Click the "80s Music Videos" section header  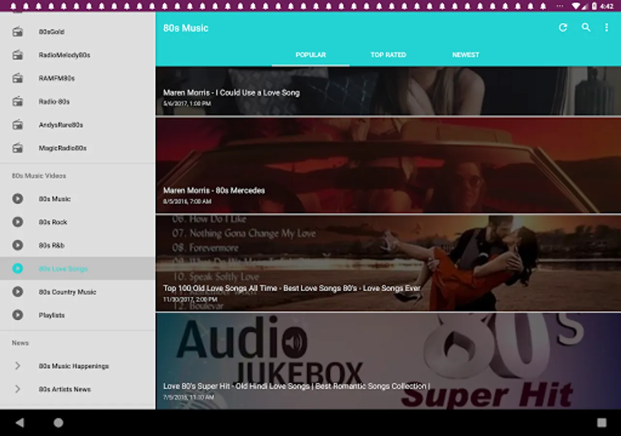39,176
